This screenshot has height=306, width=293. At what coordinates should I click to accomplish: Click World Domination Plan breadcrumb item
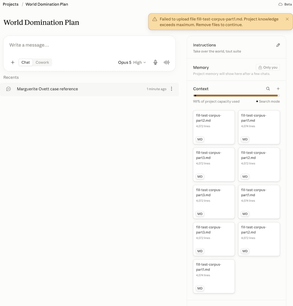pyautogui.click(x=47, y=4)
